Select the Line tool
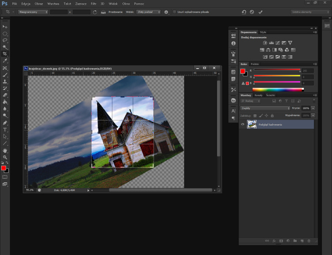This screenshot has height=255, width=332. point(5,143)
